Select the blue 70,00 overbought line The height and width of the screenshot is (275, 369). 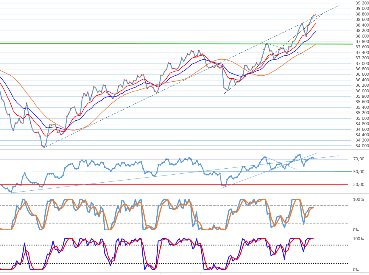(174, 159)
